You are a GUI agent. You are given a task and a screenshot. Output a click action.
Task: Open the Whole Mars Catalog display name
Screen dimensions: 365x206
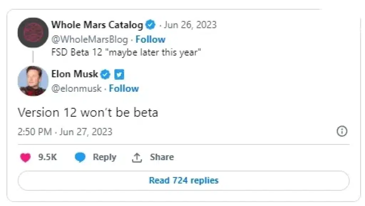pos(97,25)
